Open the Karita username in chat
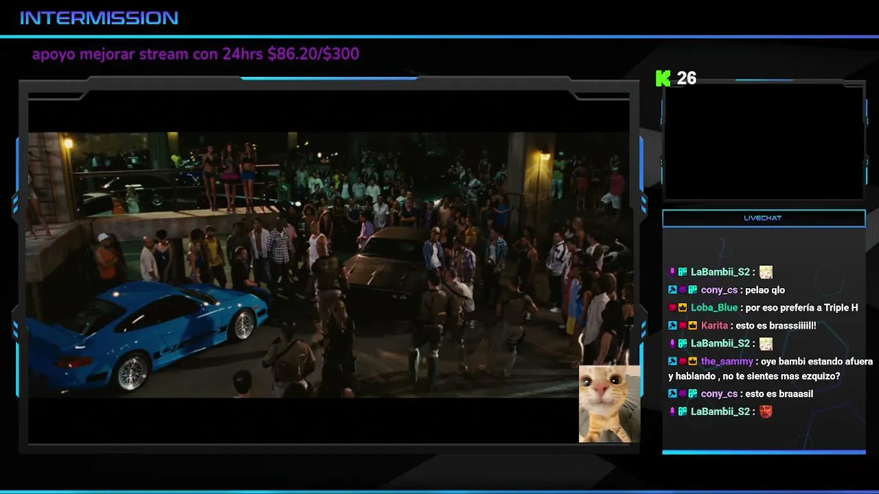This screenshot has width=879, height=494. pos(714,326)
